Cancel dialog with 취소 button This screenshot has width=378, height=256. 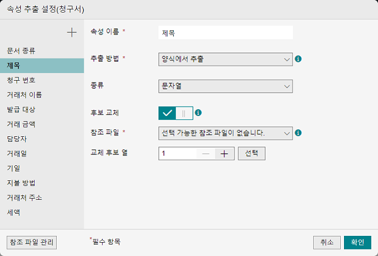(x=326, y=243)
